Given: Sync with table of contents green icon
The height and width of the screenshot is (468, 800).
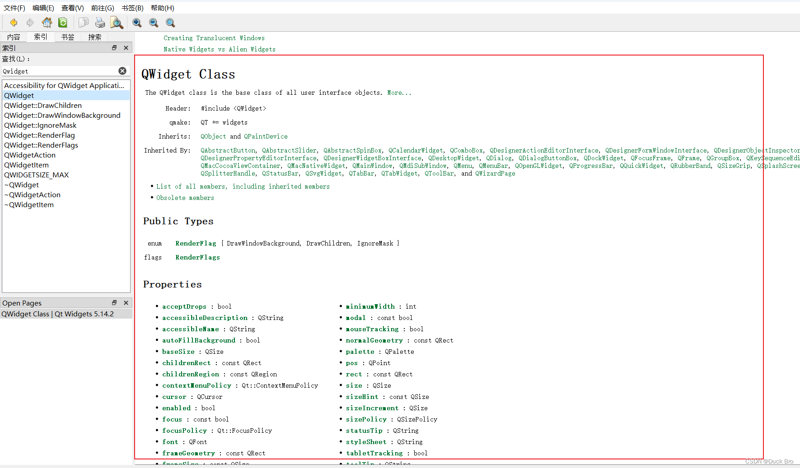Looking at the screenshot, I should (63, 23).
